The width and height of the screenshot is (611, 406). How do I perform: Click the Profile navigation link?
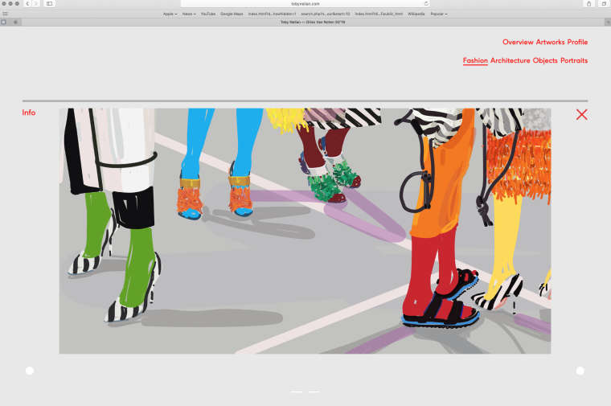click(577, 42)
